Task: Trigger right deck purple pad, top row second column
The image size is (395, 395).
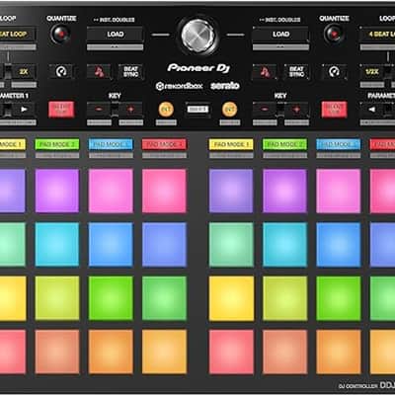Action: (x=284, y=191)
